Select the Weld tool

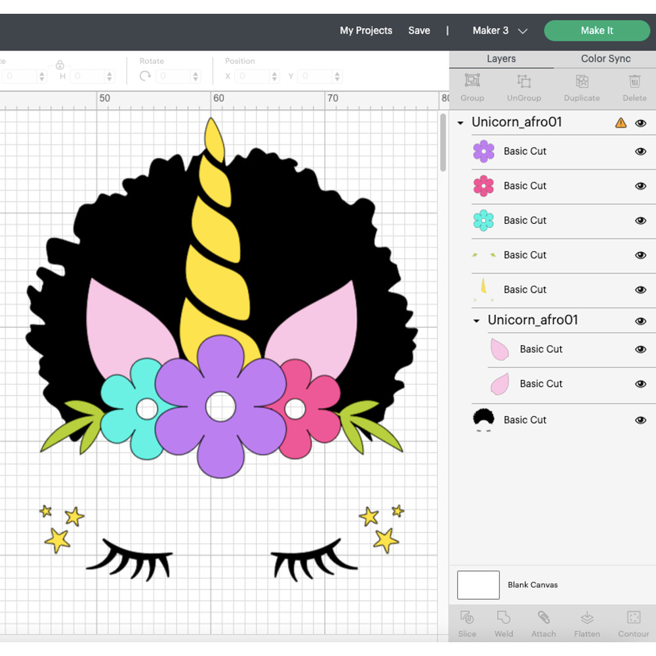(504, 623)
